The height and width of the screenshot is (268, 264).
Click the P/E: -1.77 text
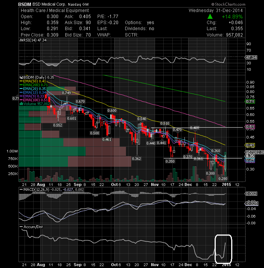[x=108, y=17]
